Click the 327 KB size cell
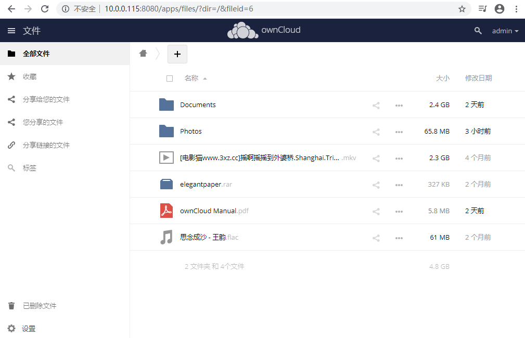The height and width of the screenshot is (338, 525). pos(439,184)
